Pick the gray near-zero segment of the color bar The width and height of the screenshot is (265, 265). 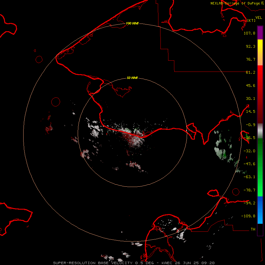260,131
